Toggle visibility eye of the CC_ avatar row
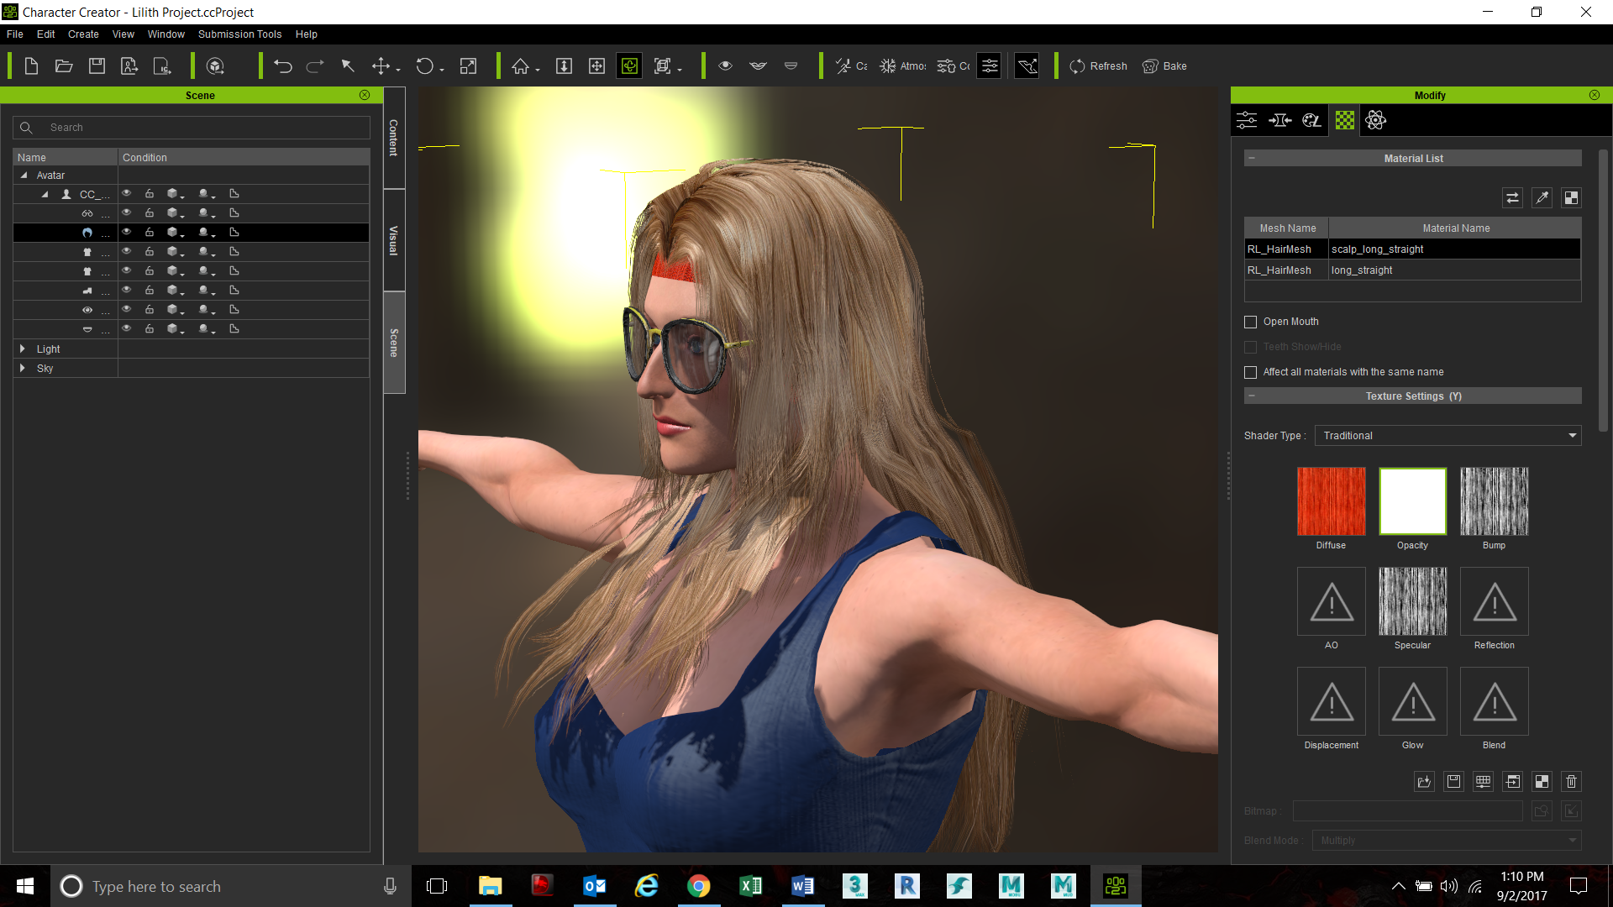The height and width of the screenshot is (907, 1613). click(127, 194)
